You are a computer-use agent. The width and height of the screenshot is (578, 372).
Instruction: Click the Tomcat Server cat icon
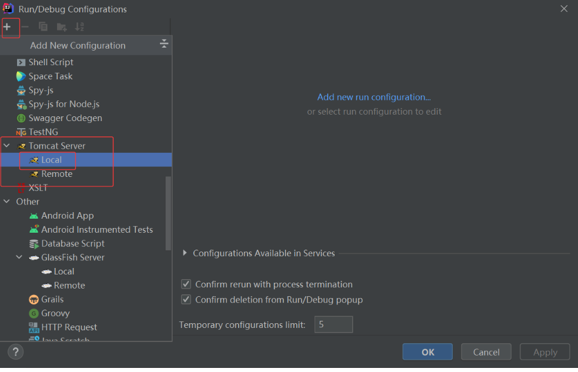pos(21,146)
